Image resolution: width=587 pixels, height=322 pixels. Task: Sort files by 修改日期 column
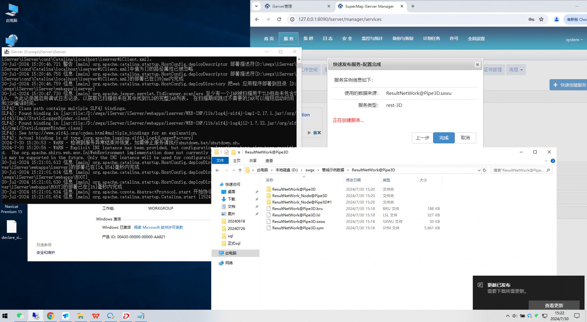click(353, 180)
